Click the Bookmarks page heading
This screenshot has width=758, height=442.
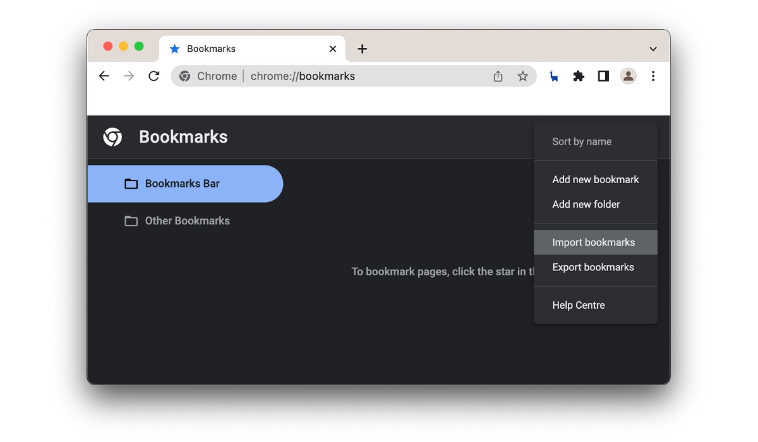(183, 137)
